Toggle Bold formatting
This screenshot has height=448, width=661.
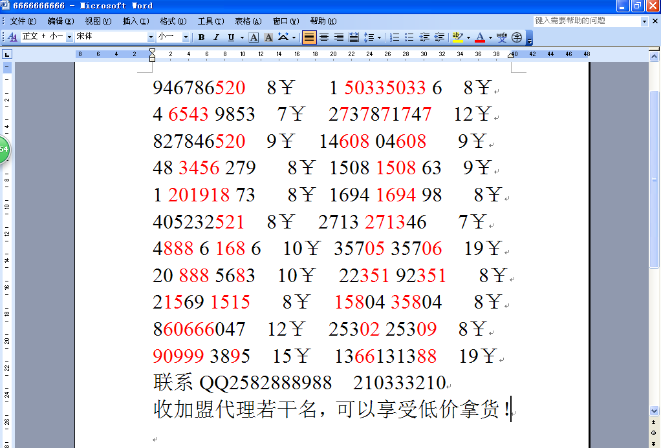click(202, 37)
